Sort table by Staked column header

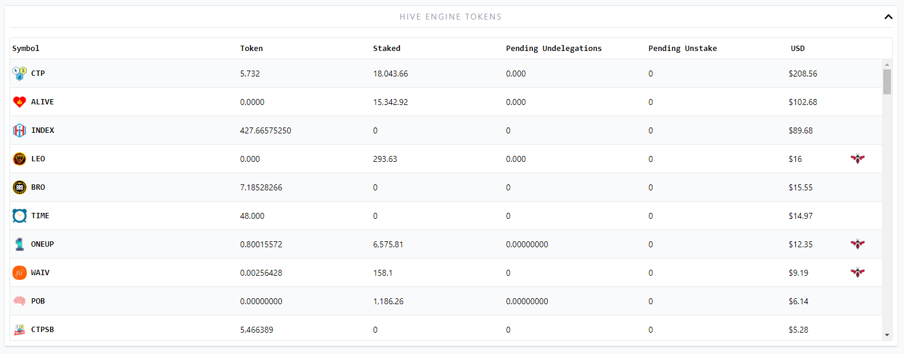387,49
